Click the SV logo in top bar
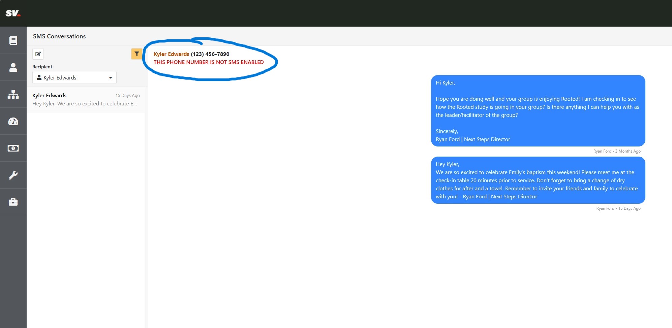Viewport: 672px width, 328px height. coord(13,13)
